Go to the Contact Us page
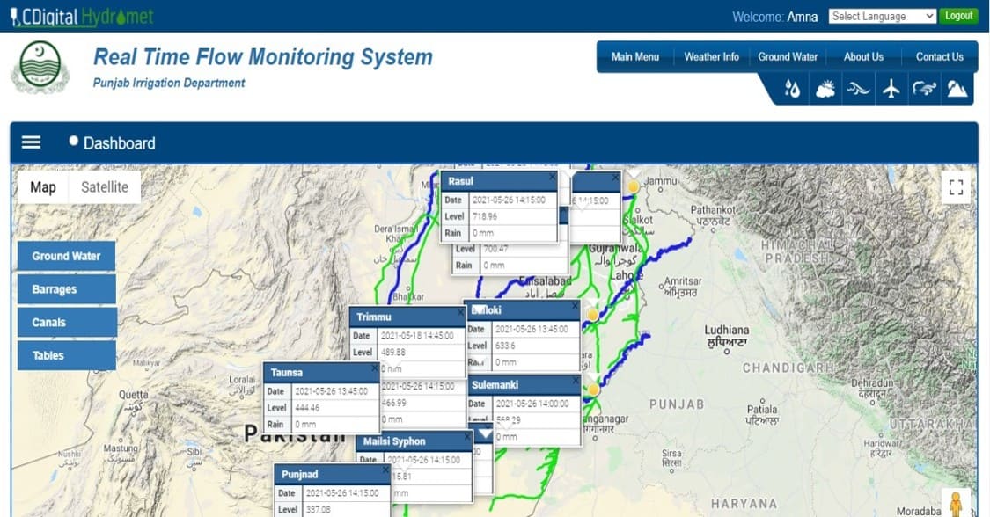This screenshot has height=517, width=990. (939, 56)
